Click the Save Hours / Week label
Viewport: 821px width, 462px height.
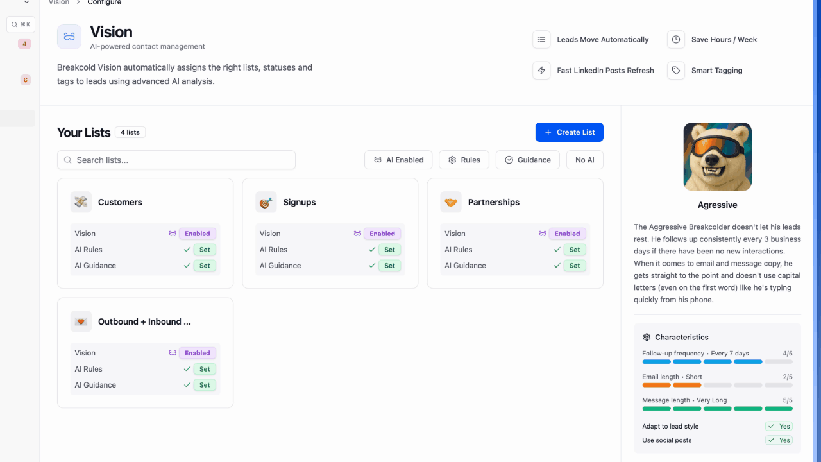tap(724, 39)
